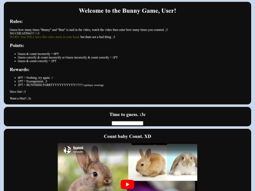
Task: Click the 'Rewards:' heading
Action: pos(19,69)
